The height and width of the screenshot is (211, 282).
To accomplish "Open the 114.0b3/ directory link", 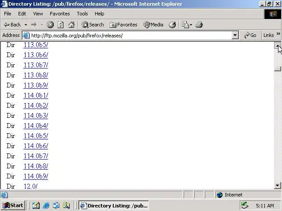I will click(x=36, y=116).
